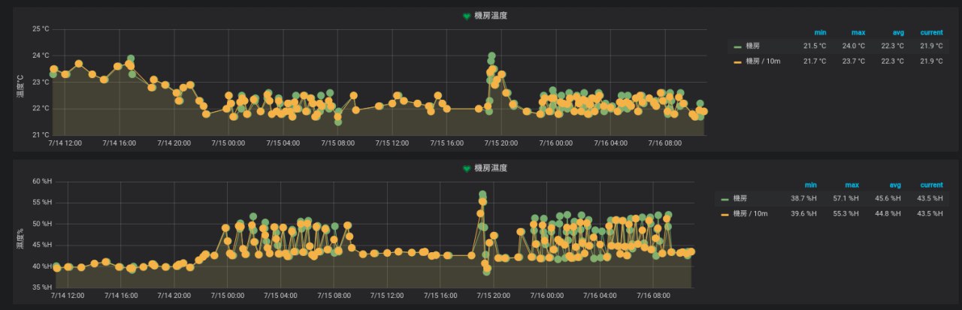Click the 44.8 %H avg value
This screenshot has width=962, height=310.
tap(888, 214)
